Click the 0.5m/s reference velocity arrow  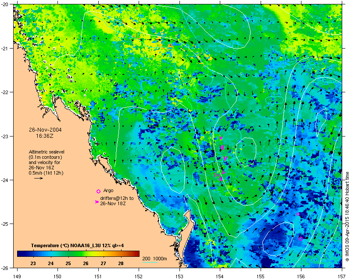pyautogui.click(x=39, y=178)
